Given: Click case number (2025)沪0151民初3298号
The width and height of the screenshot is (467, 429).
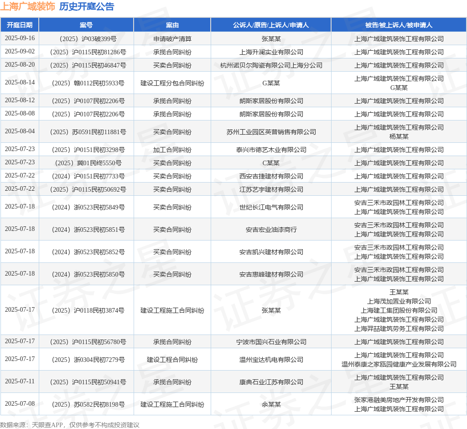Looking at the screenshot, I should pyautogui.click(x=88, y=150).
